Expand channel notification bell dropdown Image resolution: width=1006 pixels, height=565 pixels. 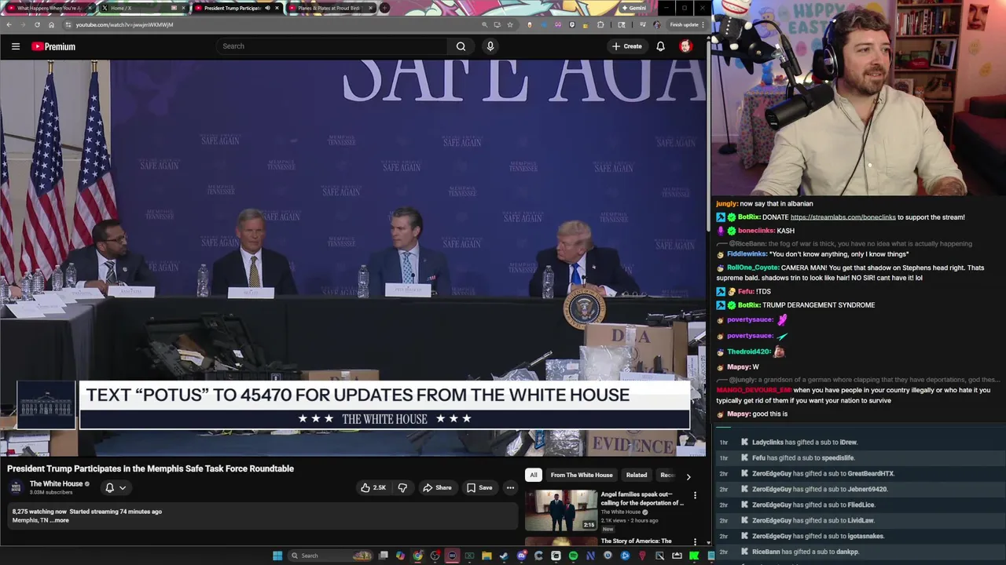116,487
